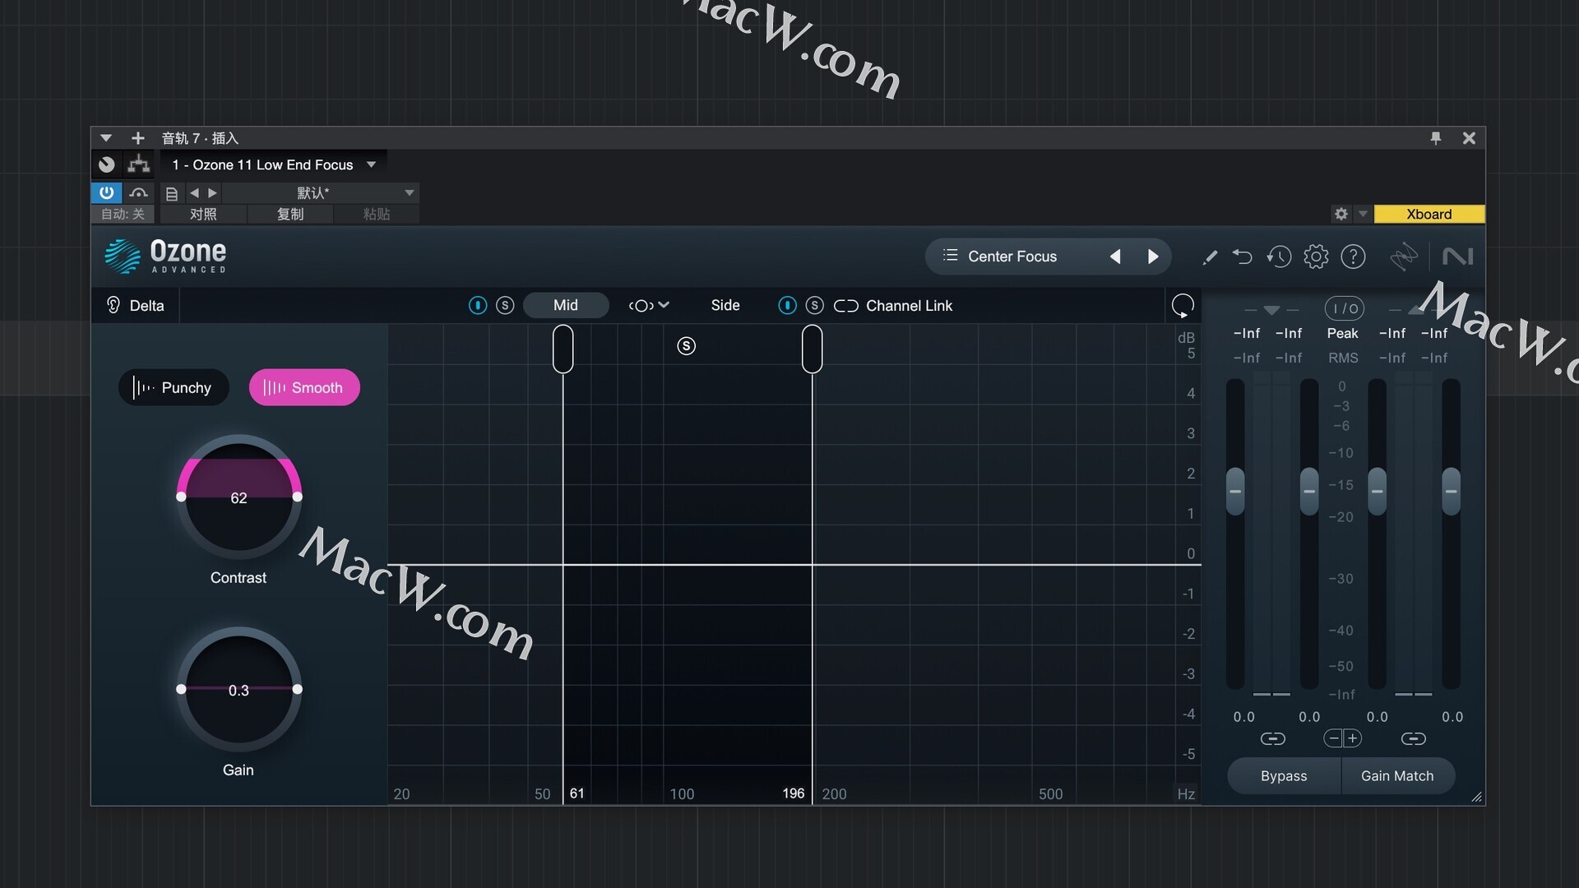1579x888 pixels.
Task: Open the dropdown arrow beside host gear
Action: coord(1363,214)
